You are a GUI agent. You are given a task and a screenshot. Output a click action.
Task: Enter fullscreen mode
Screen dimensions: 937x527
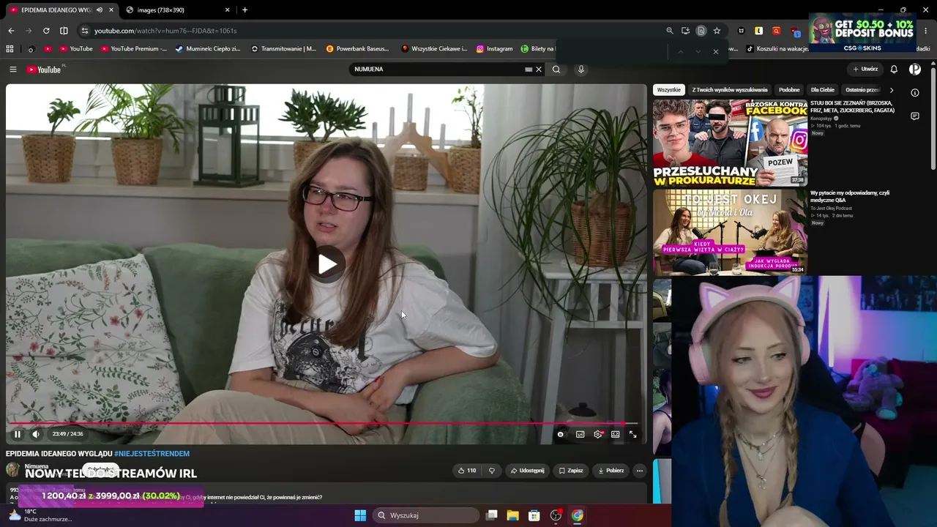[x=633, y=434]
